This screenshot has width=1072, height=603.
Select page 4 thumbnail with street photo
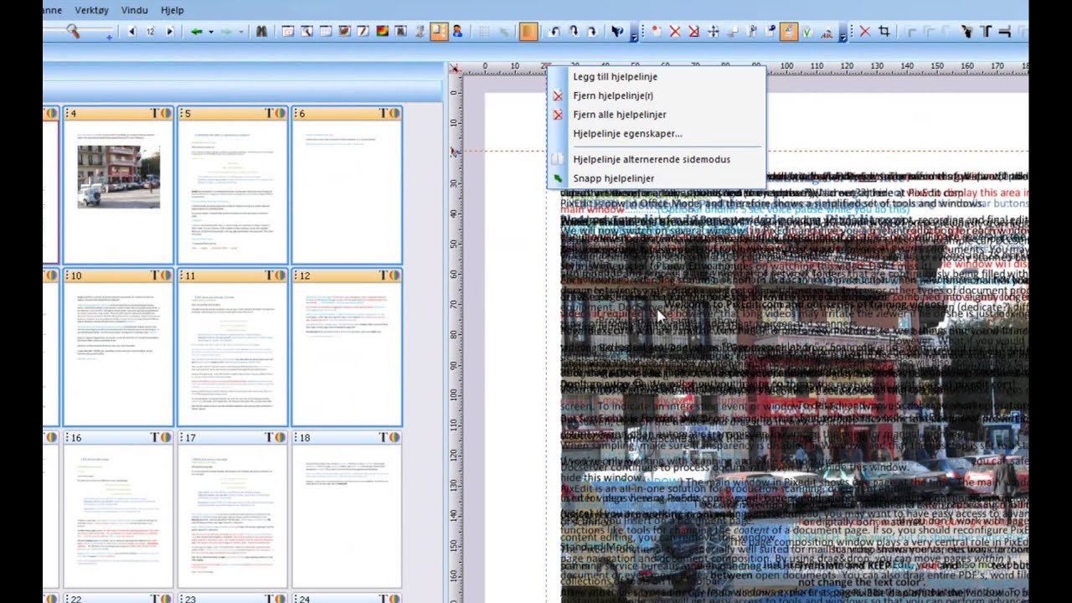point(117,185)
